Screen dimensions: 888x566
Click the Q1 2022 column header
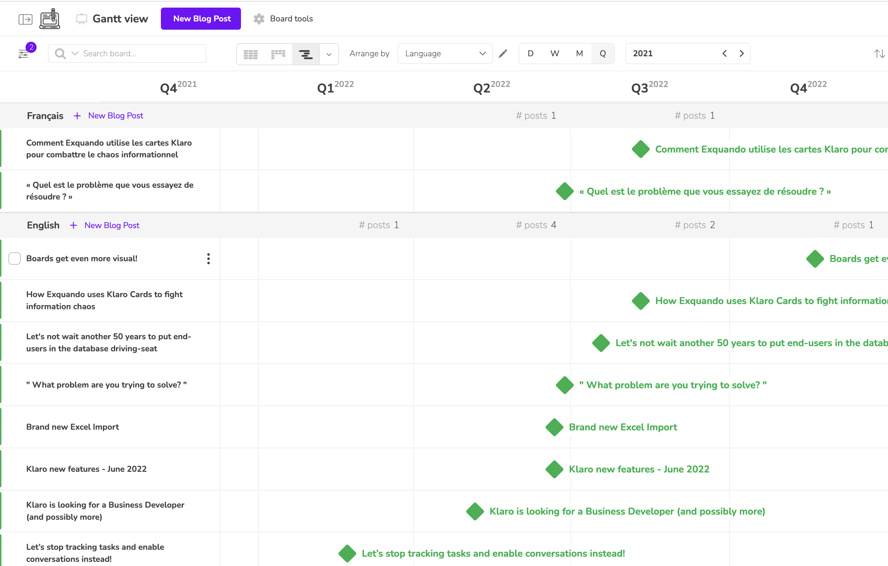(335, 87)
